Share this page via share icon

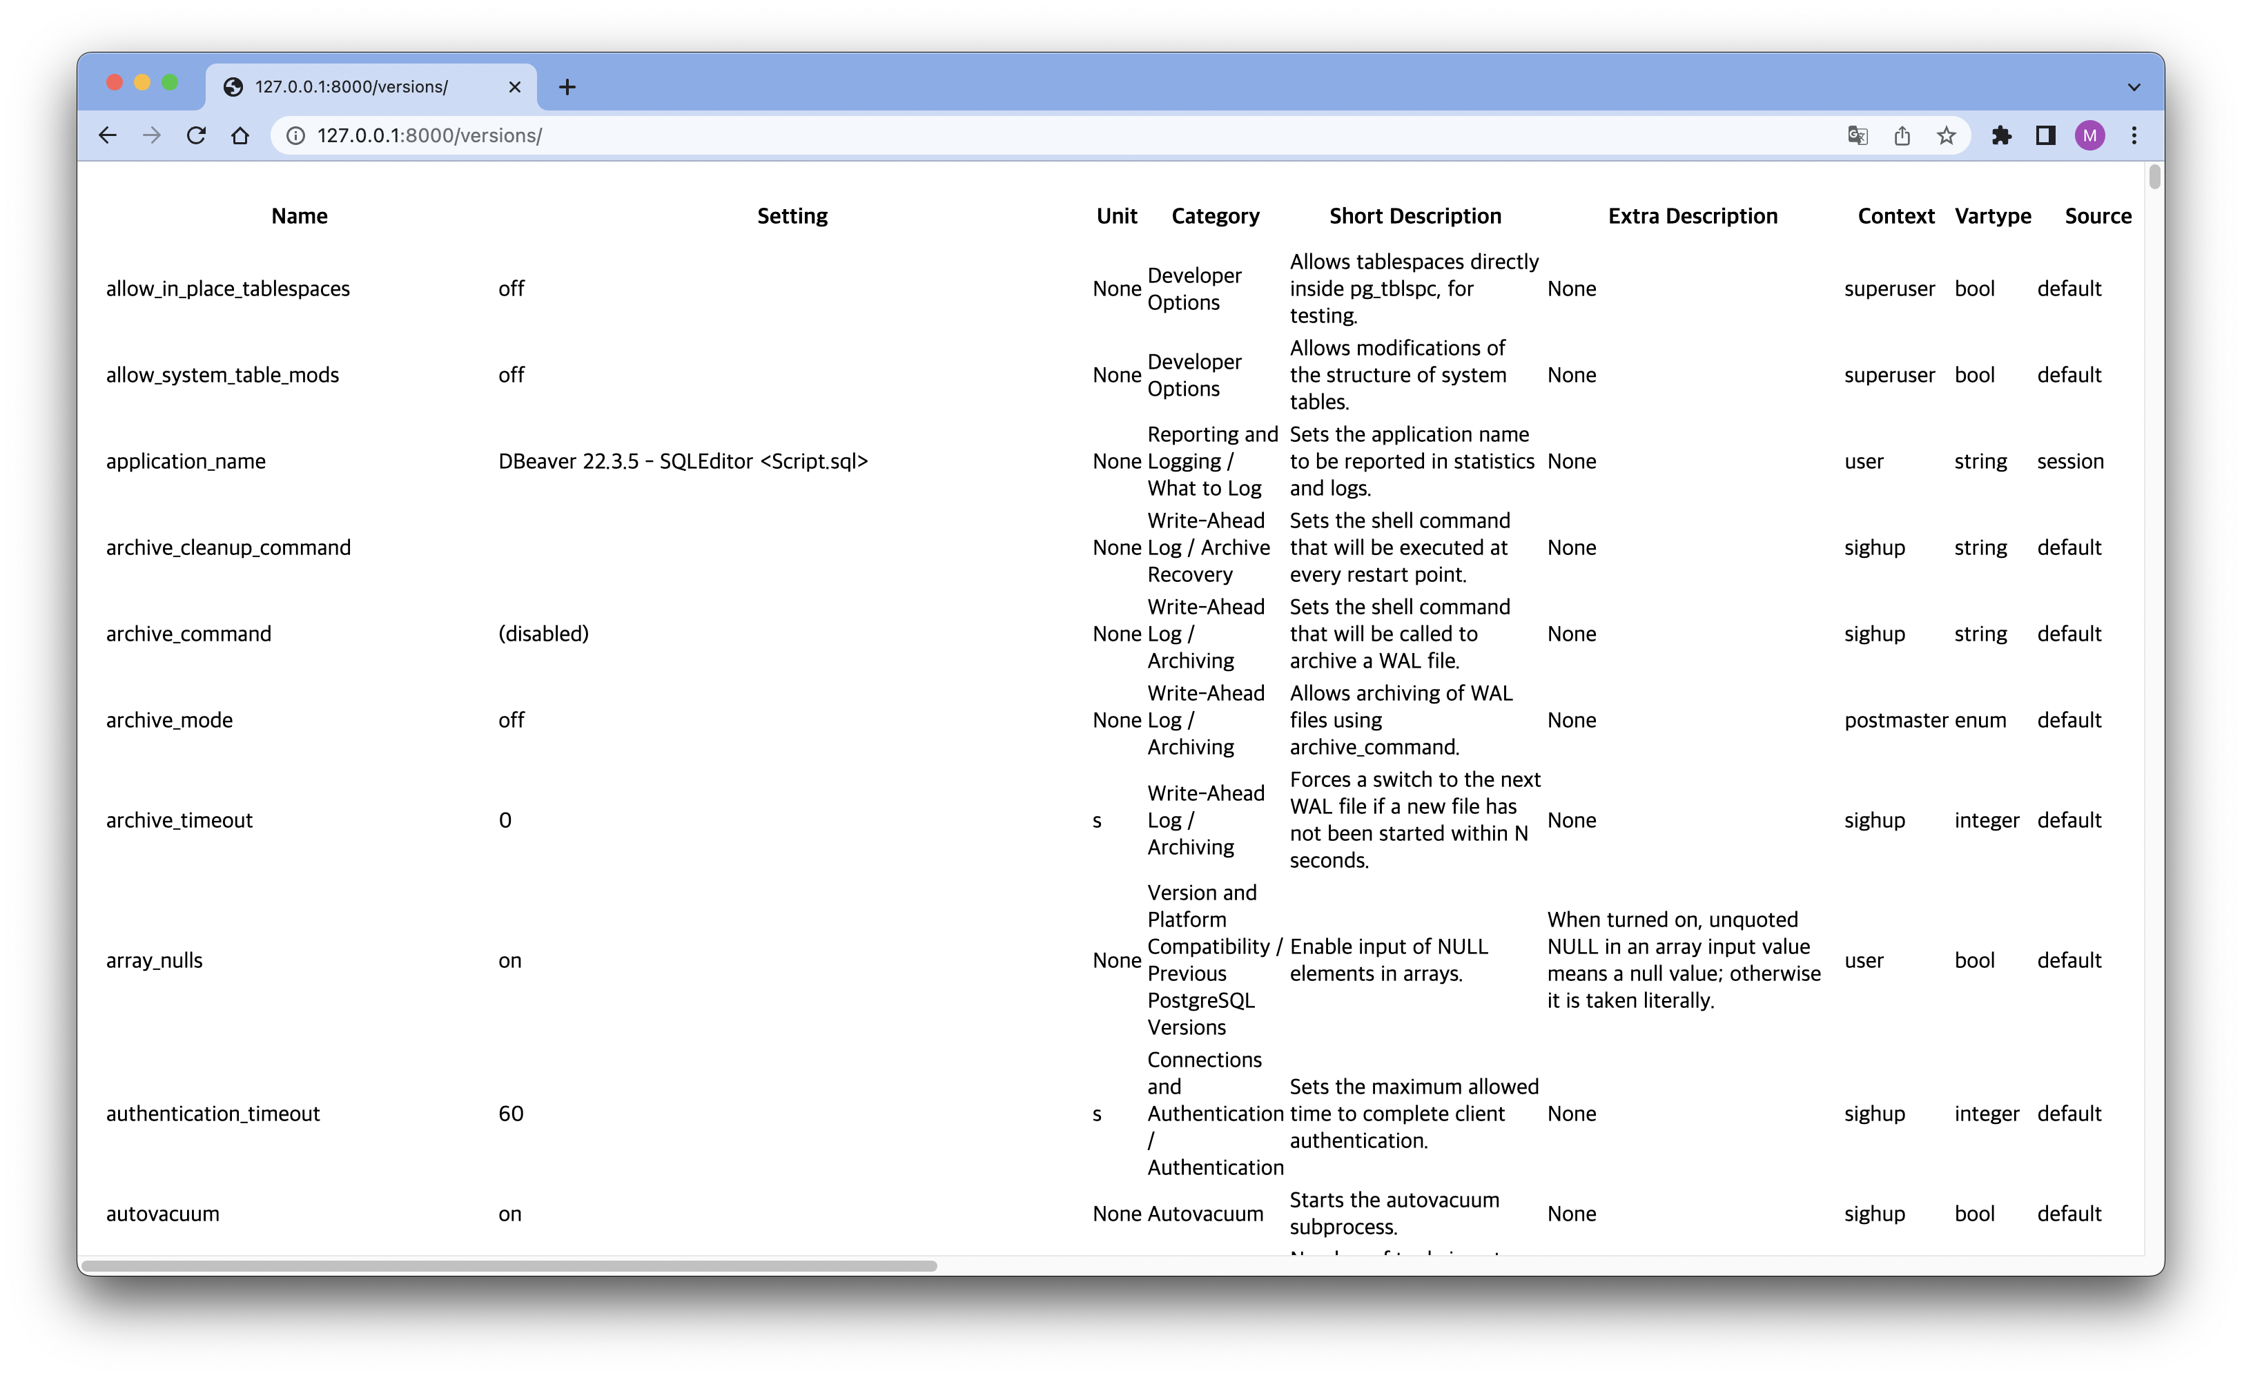pyautogui.click(x=1902, y=136)
